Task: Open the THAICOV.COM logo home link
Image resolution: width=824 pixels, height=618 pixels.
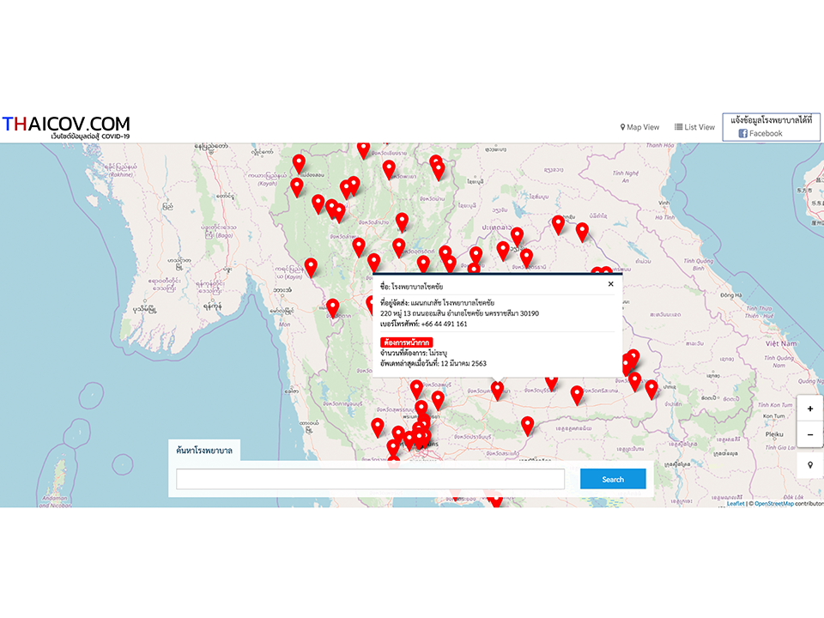Action: (x=66, y=125)
